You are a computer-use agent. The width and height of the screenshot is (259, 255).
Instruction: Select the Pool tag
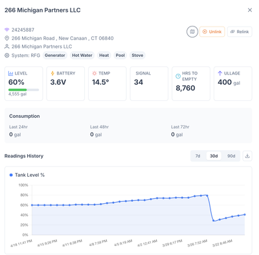pyautogui.click(x=120, y=56)
